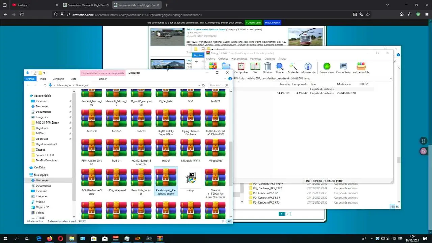Open the Extraer ribbon tab
The width and height of the screenshot is (432, 243).
pos(103,79)
